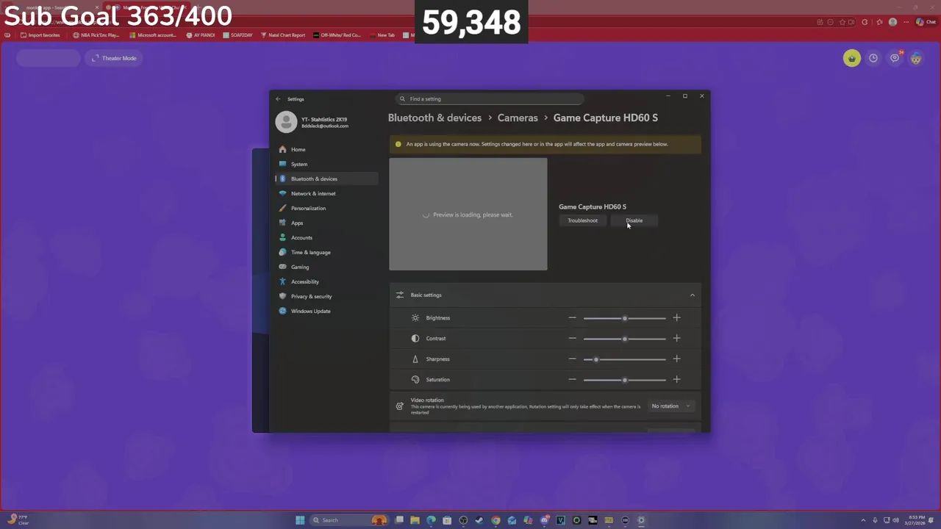Select Accounts in the Settings sidebar
The height and width of the screenshot is (529, 941).
327,237
